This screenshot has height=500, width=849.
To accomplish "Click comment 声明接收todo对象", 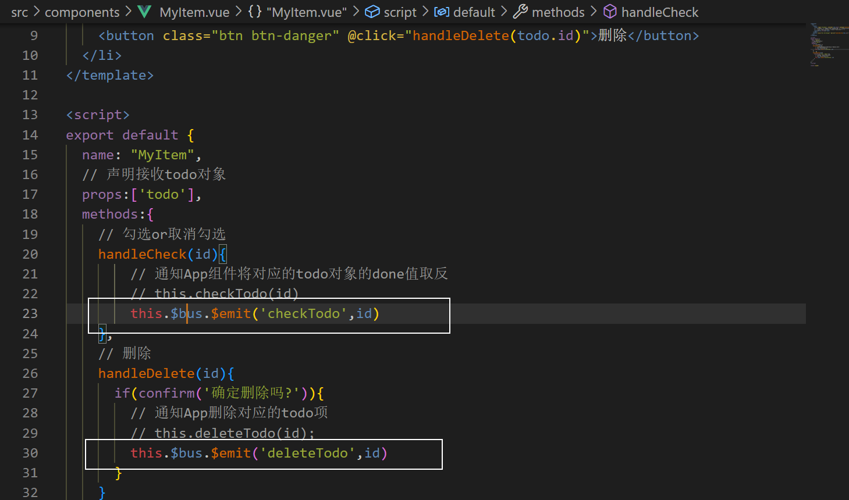I will coord(154,174).
